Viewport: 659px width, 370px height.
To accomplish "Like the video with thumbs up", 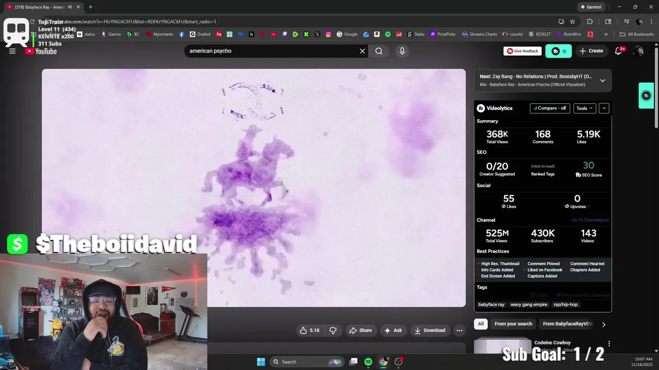I will pos(310,330).
